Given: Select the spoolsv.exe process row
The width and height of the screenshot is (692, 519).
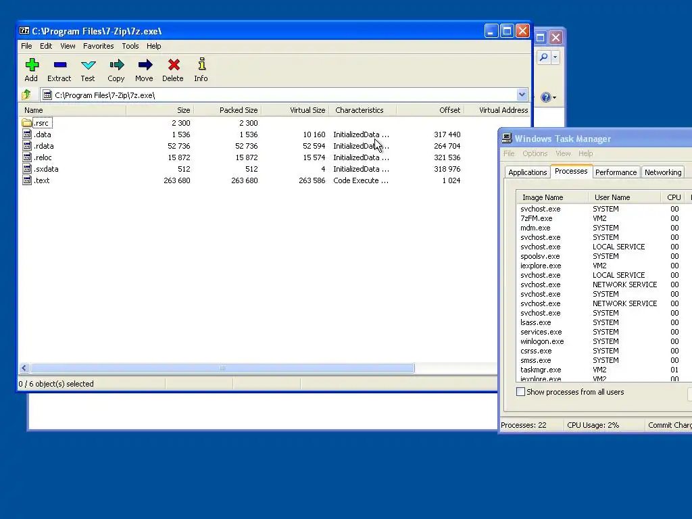Looking at the screenshot, I should [603, 256].
